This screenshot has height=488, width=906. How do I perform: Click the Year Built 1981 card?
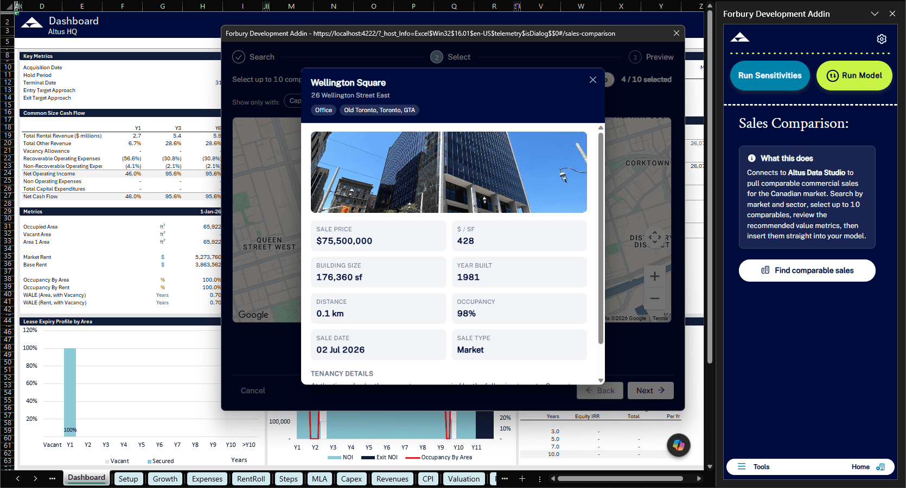(519, 272)
